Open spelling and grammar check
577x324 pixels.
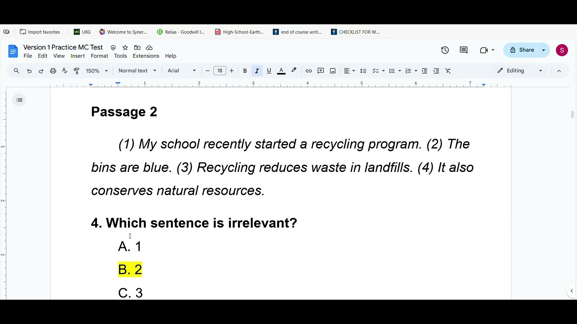click(x=64, y=71)
